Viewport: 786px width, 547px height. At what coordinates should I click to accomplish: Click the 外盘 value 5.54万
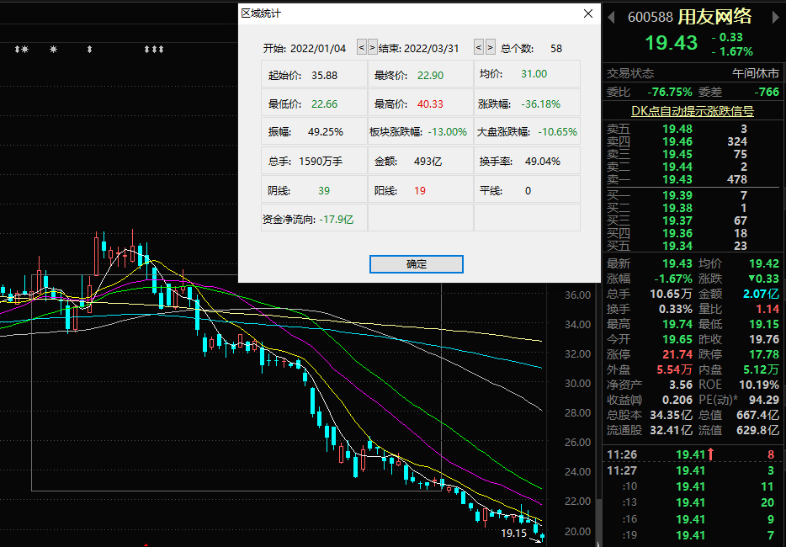click(675, 369)
